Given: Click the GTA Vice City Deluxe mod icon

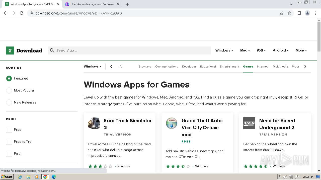Looking at the screenshot, I should point(172,123).
